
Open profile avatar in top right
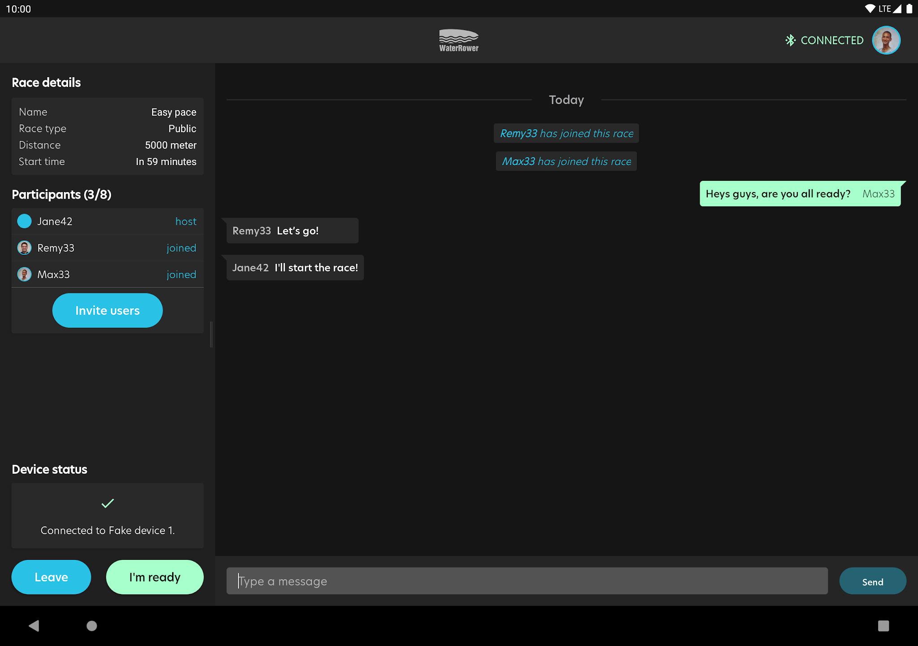point(886,40)
